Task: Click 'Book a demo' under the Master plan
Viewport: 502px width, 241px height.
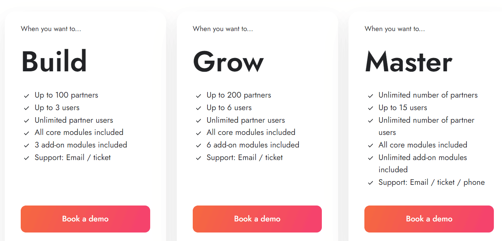Action: coord(429,219)
